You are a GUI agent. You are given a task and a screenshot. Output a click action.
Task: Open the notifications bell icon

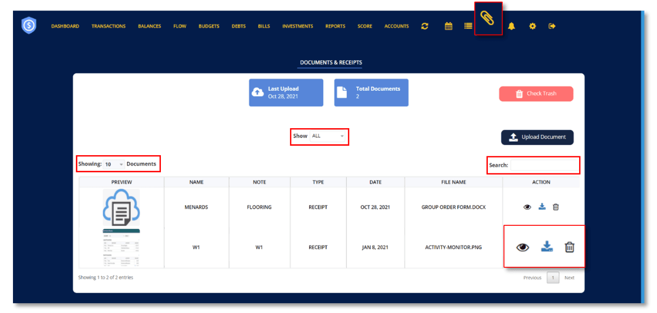512,26
